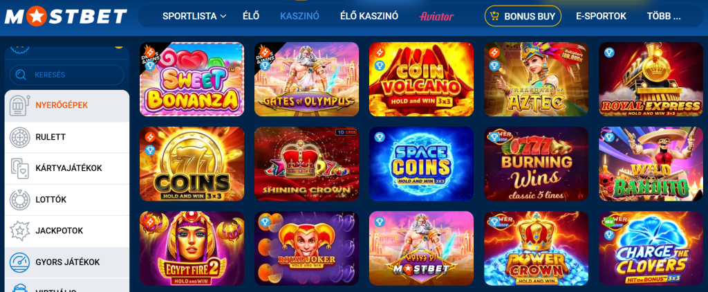Click the slot machine icon beside Nyerőgépek

point(20,105)
